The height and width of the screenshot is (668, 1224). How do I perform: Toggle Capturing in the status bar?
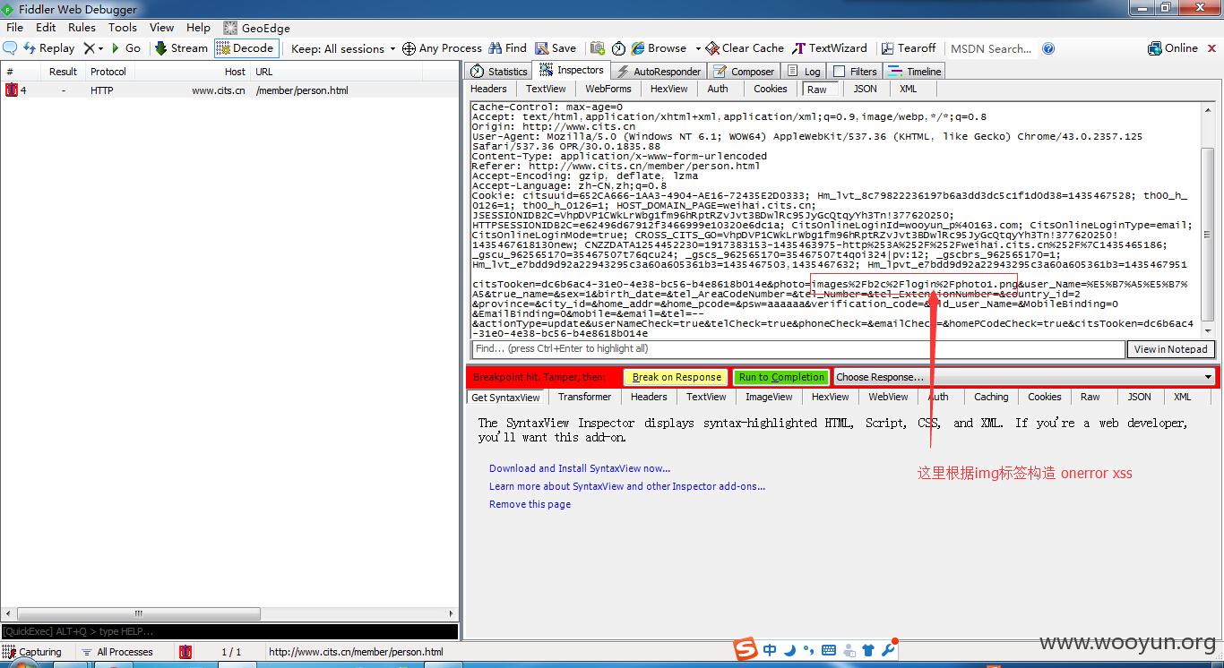tap(32, 652)
